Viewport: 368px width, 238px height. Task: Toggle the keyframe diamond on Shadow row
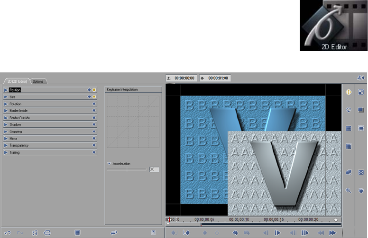94,124
